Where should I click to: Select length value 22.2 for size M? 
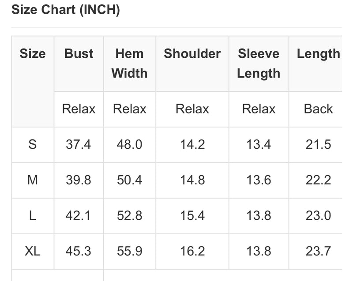pyautogui.click(x=318, y=180)
